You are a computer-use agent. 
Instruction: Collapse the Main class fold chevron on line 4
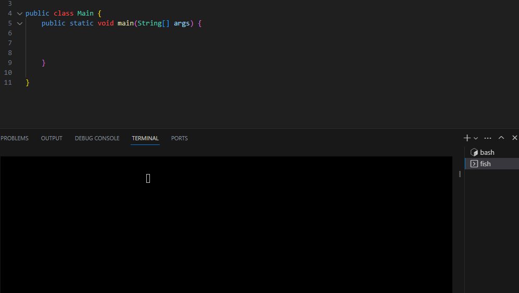click(x=20, y=14)
